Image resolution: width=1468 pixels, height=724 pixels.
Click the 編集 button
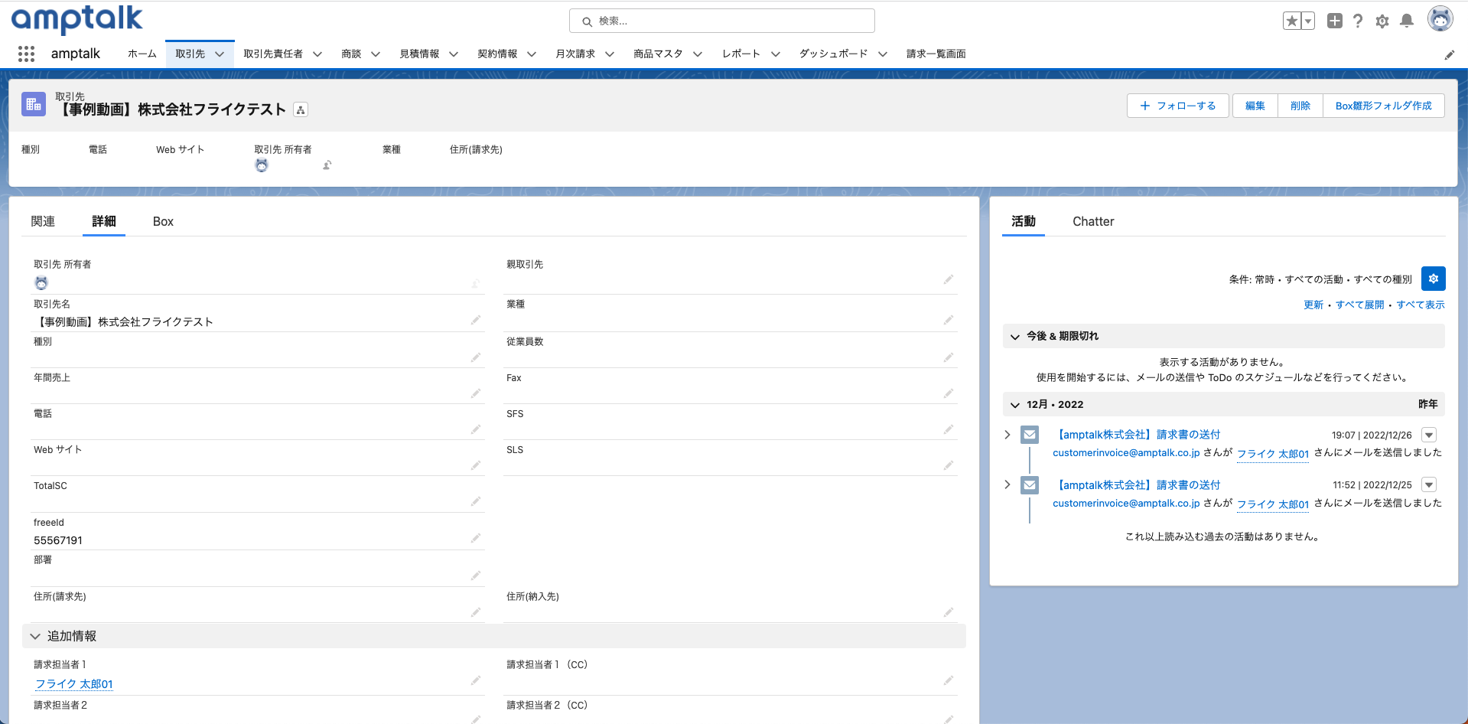point(1255,106)
